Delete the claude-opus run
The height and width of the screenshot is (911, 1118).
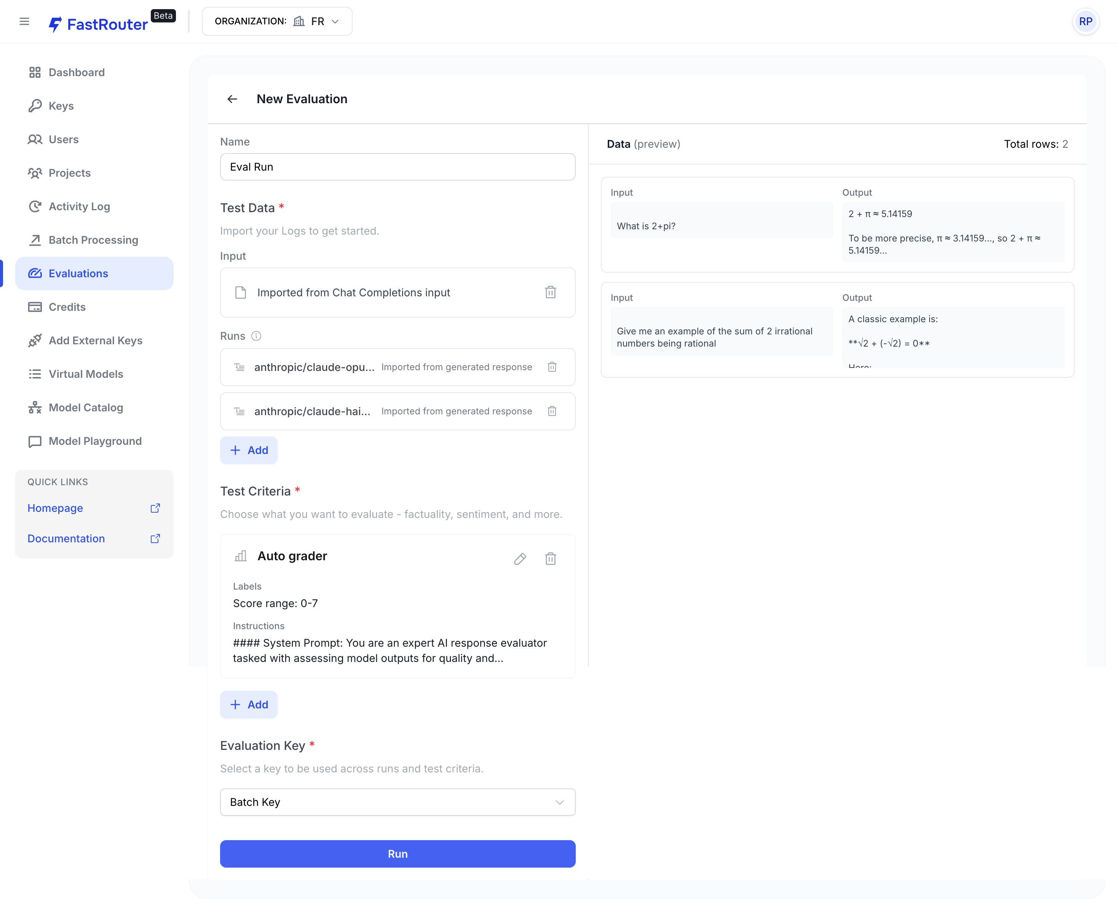(551, 367)
